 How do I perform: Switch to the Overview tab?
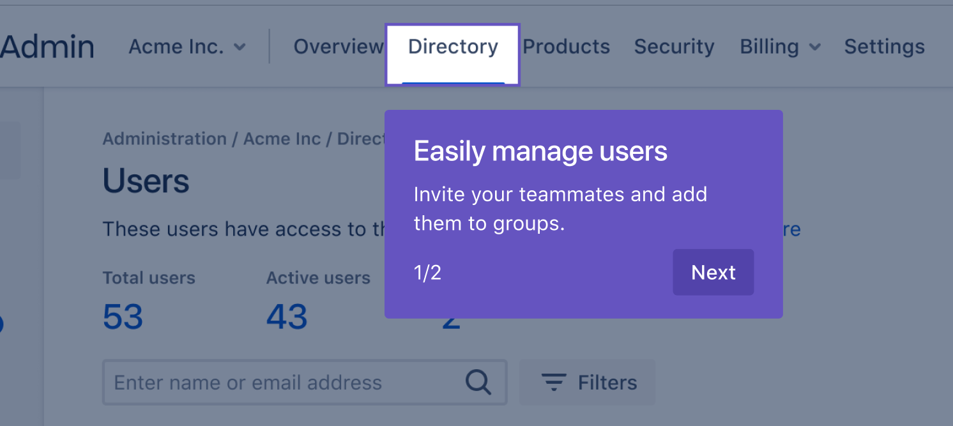[x=338, y=47]
